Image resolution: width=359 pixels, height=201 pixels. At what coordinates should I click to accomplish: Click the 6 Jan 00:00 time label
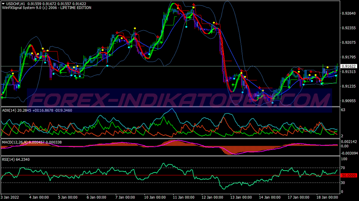96,197
